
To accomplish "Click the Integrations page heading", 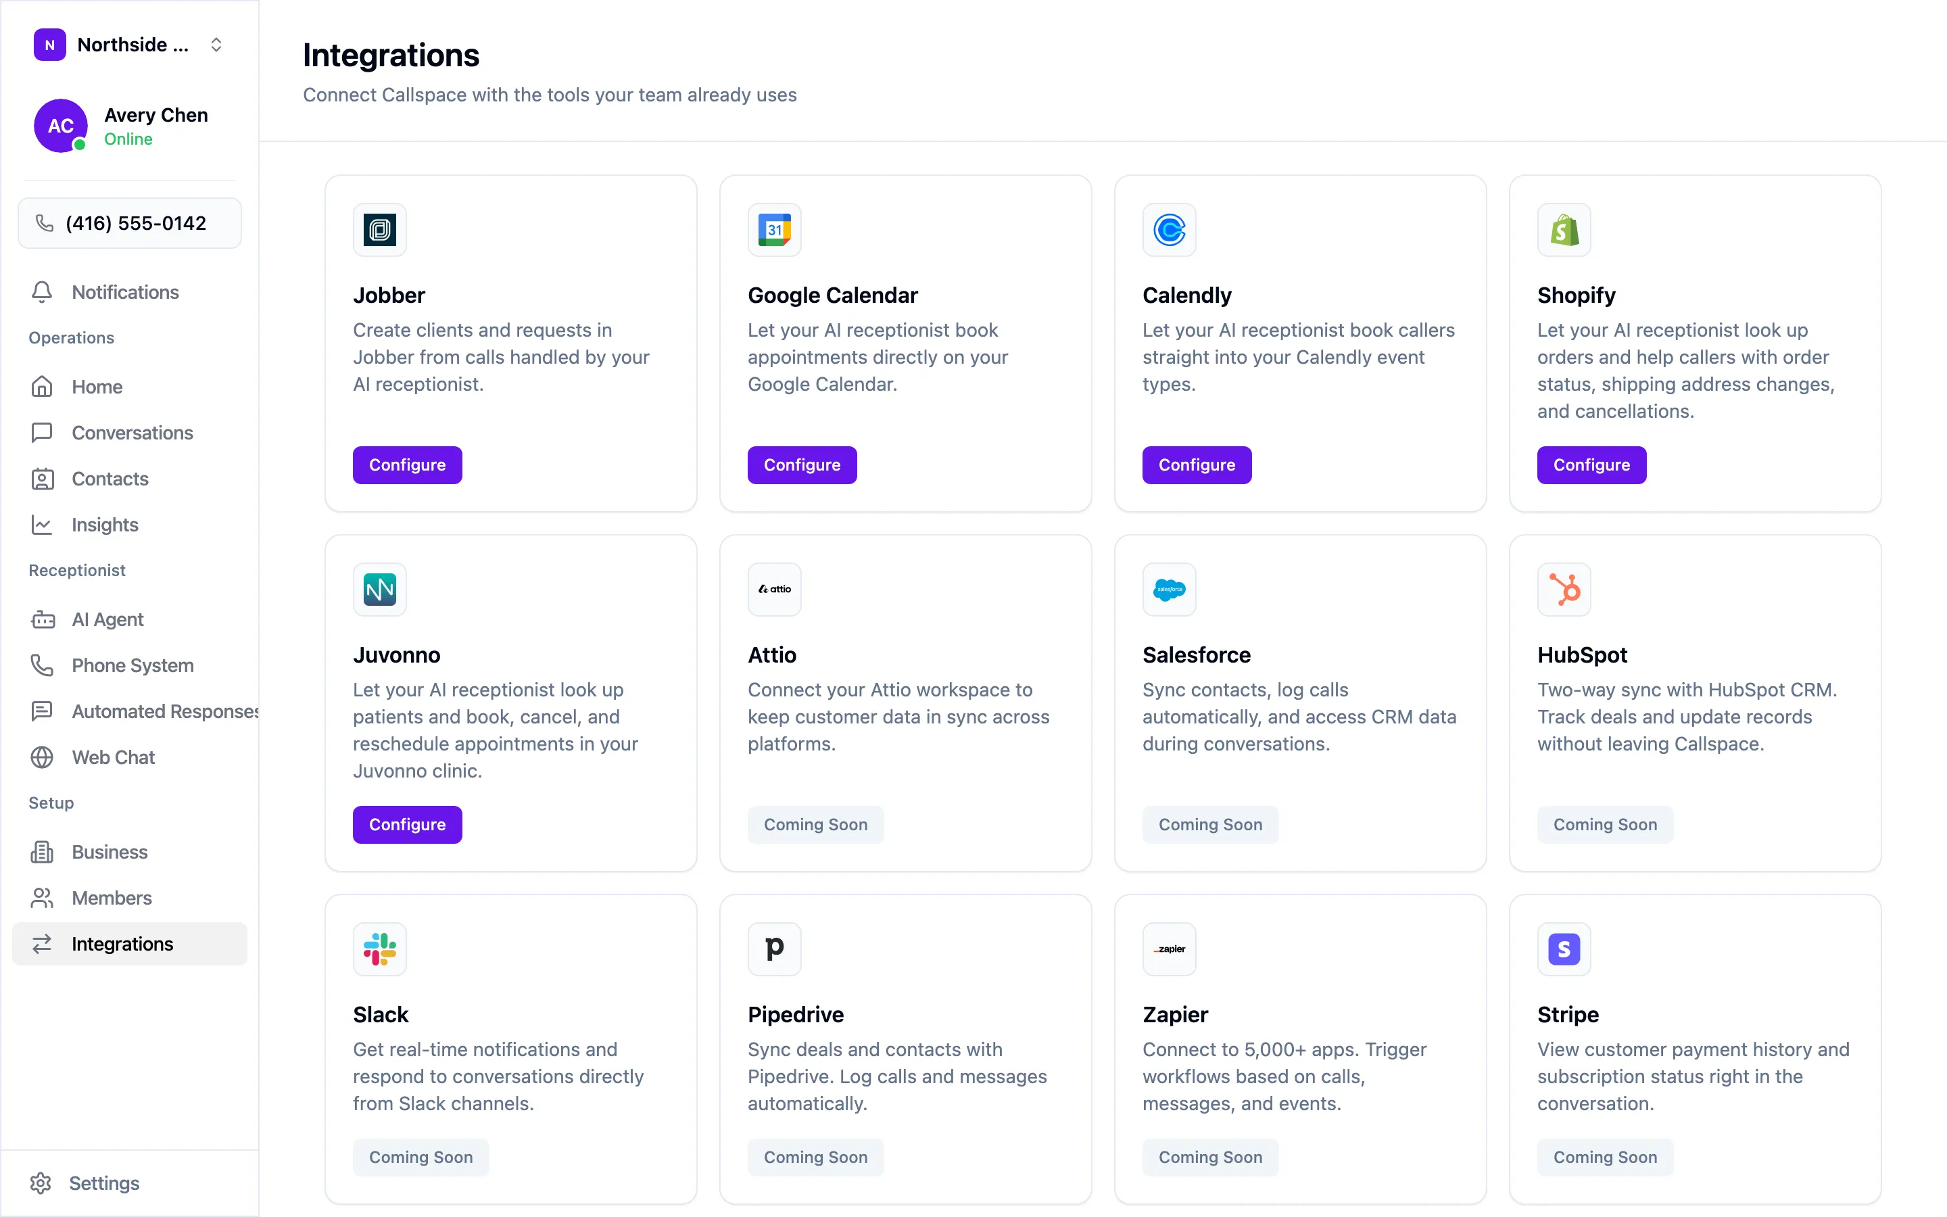I will (391, 55).
